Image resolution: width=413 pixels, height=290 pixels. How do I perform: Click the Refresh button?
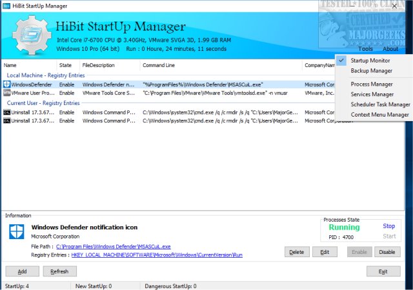click(x=60, y=271)
